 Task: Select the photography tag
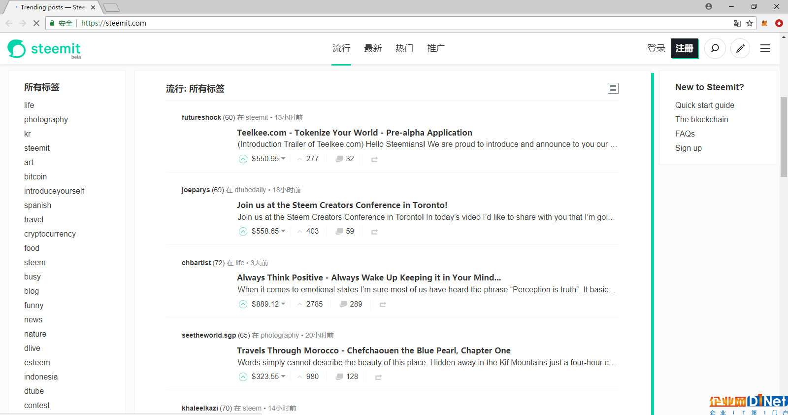[46, 119]
